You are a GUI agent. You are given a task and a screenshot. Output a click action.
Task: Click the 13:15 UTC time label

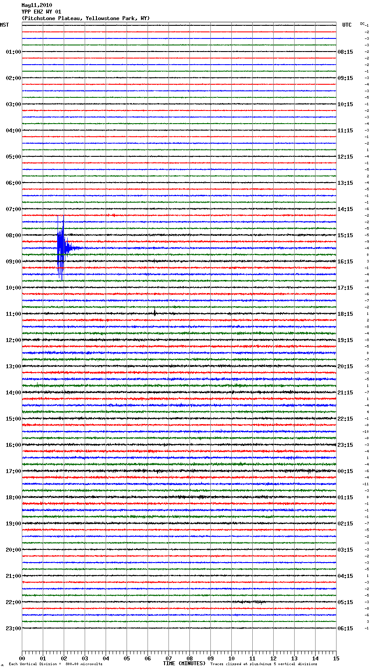click(x=345, y=183)
